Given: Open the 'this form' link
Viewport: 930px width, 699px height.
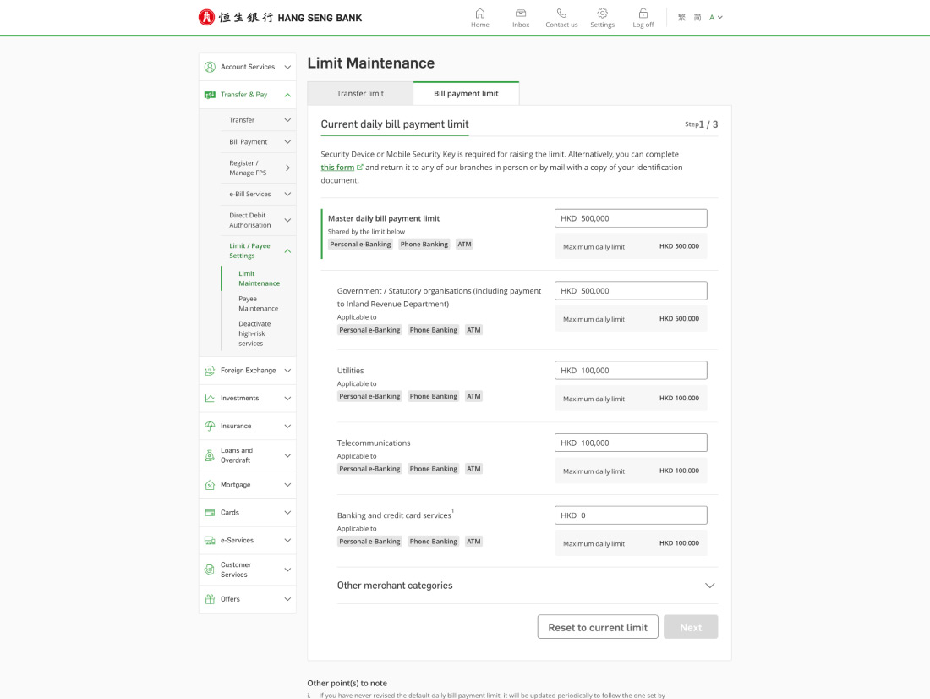Looking at the screenshot, I should point(338,168).
